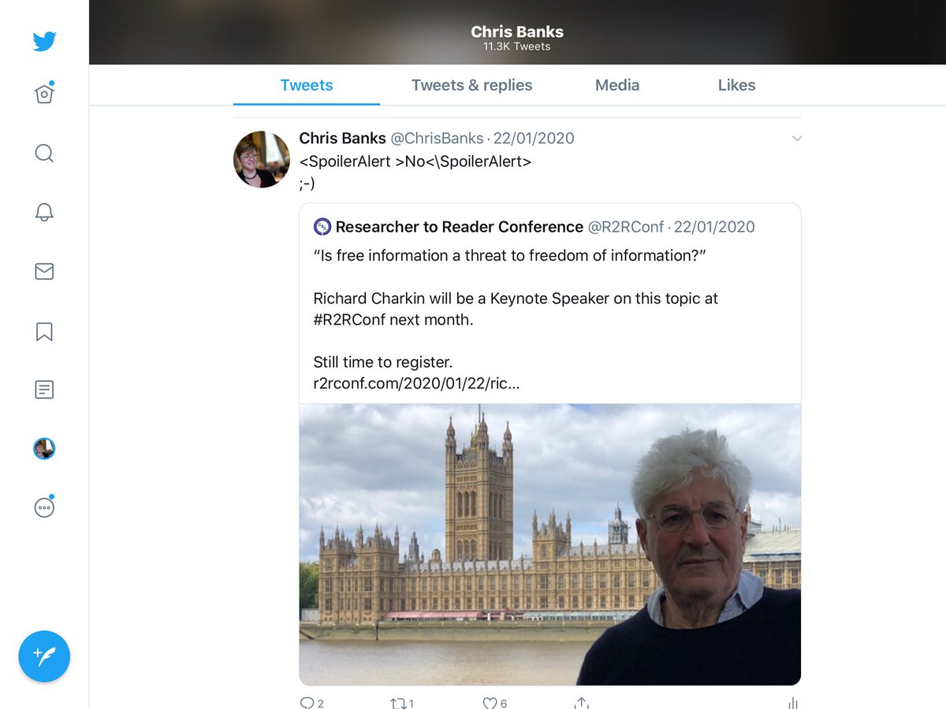
Task: Open the Houses of Parliament photo
Action: [x=550, y=544]
